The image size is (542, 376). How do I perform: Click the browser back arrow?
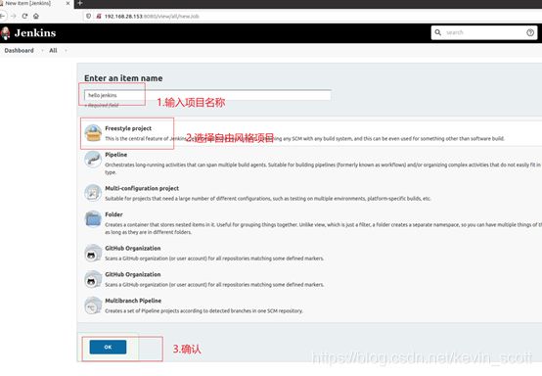[x=2, y=16]
